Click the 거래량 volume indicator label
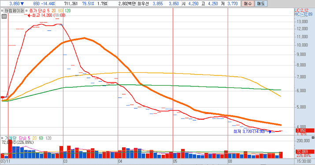The width and height of the screenshot is (315, 165). [x=11, y=138]
